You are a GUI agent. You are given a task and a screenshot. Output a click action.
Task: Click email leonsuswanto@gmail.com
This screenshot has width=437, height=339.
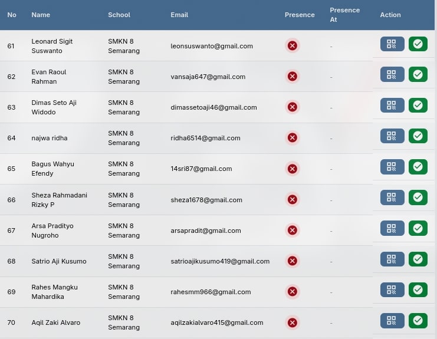pos(211,46)
